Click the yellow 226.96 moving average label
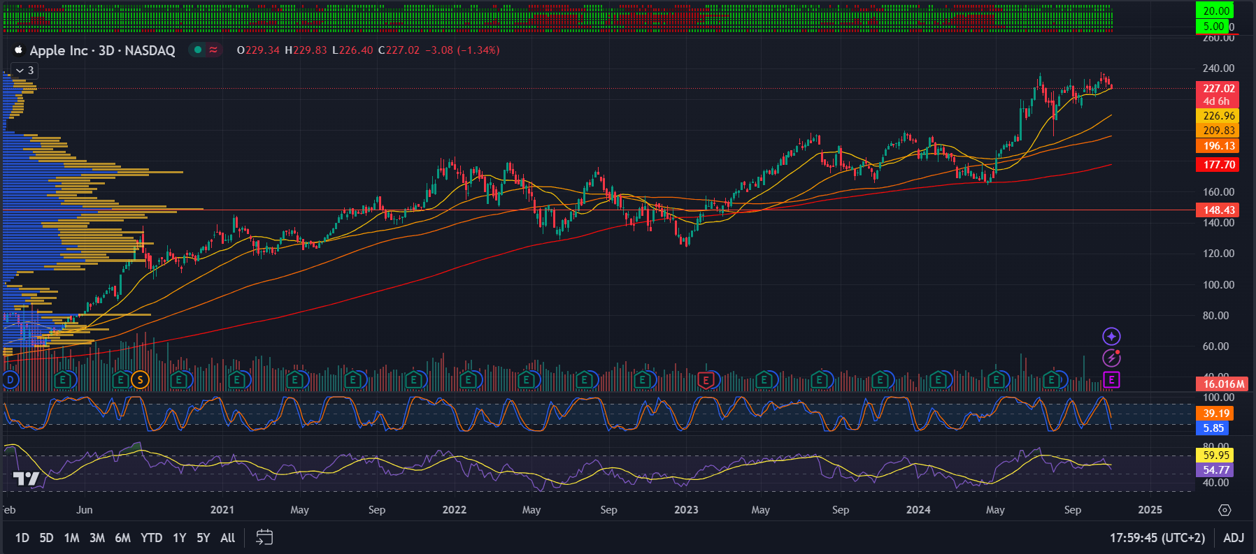Image resolution: width=1256 pixels, height=554 pixels. [1219, 116]
